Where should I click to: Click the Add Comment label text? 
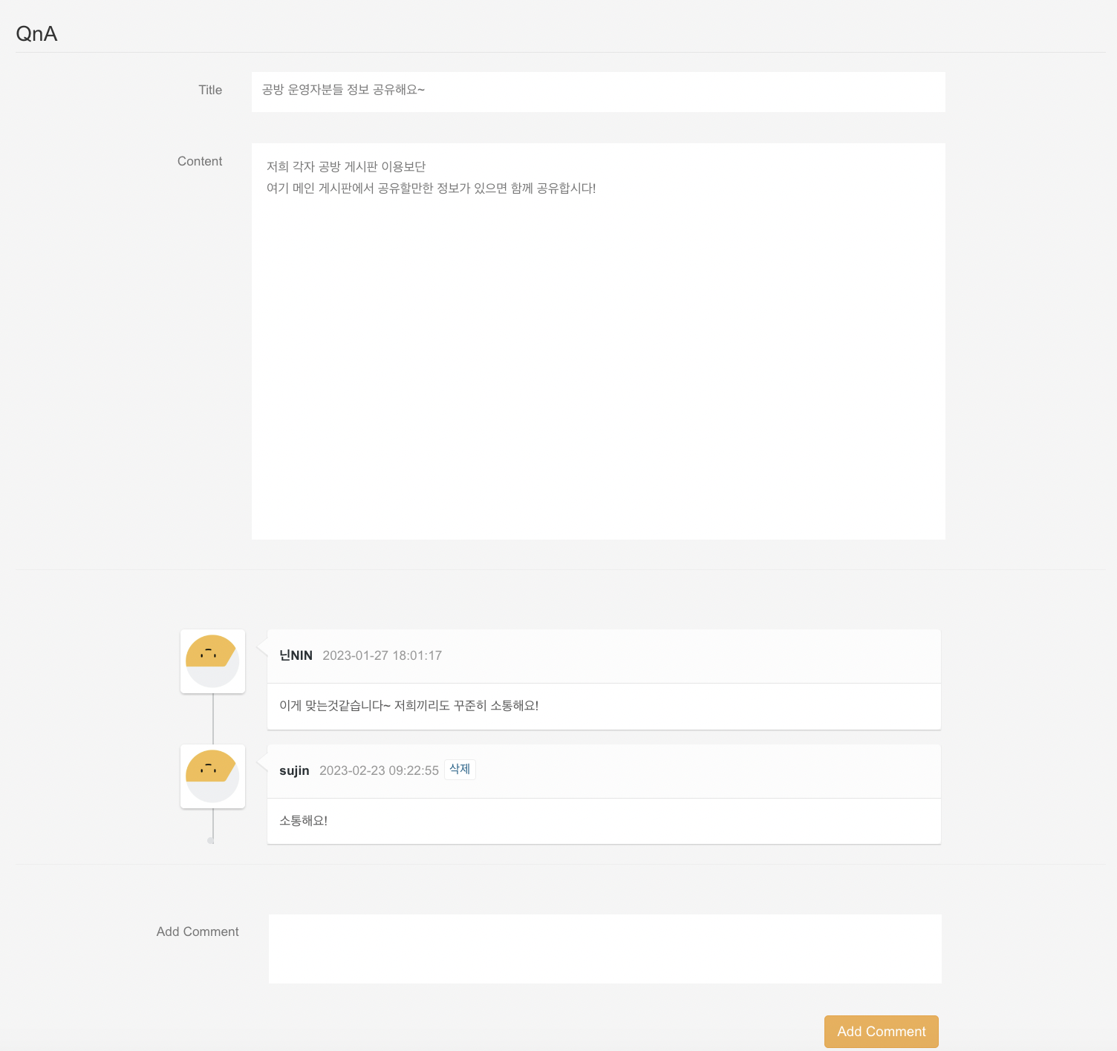tap(197, 932)
